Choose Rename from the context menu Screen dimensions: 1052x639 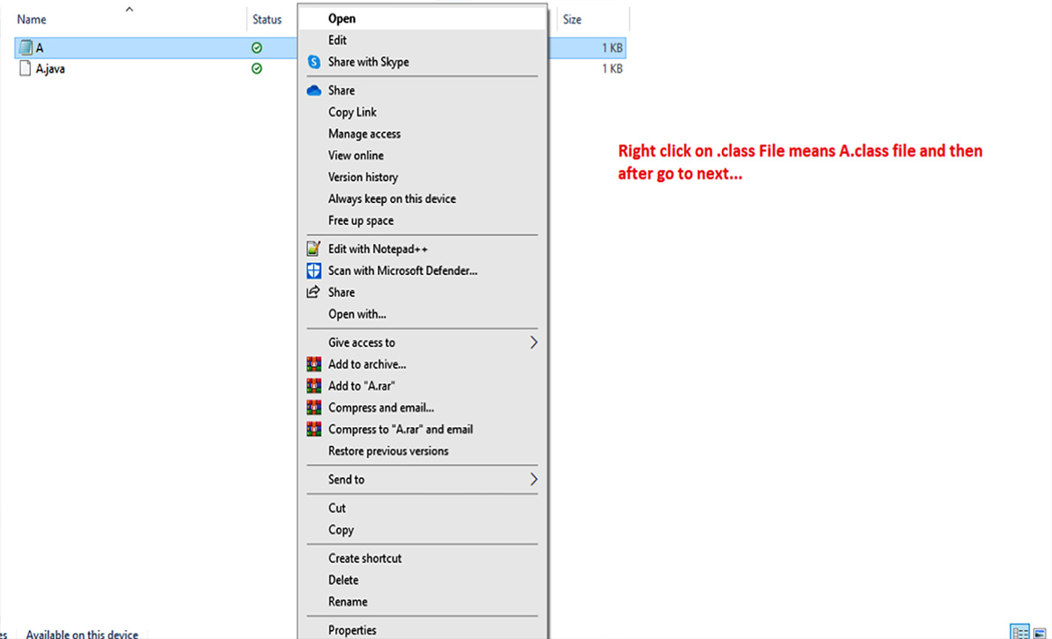[x=347, y=602]
